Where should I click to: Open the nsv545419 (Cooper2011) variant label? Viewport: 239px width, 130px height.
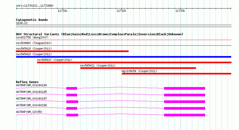coord(34,54)
